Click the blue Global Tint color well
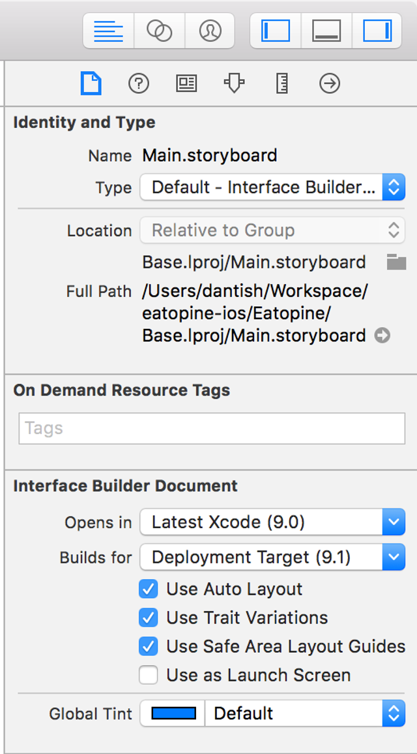 click(173, 713)
